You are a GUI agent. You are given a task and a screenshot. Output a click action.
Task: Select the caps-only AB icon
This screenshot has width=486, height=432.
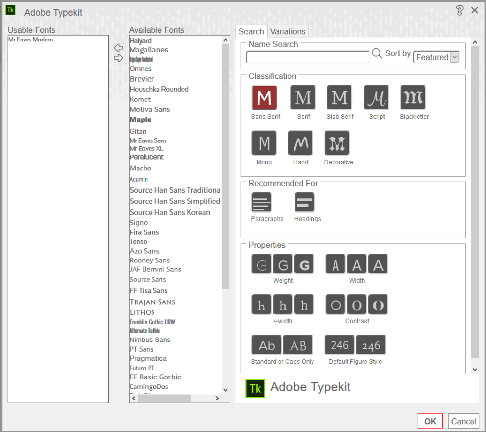coord(298,345)
